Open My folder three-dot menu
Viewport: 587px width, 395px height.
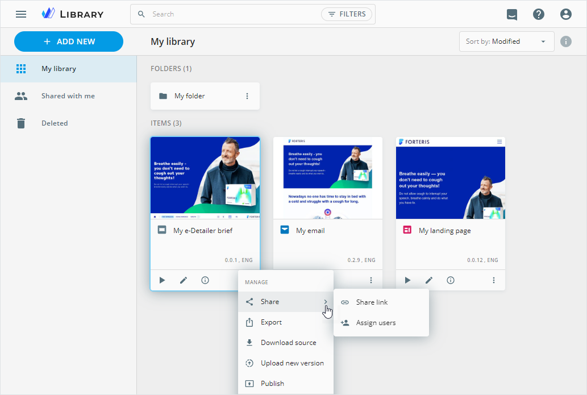point(247,96)
